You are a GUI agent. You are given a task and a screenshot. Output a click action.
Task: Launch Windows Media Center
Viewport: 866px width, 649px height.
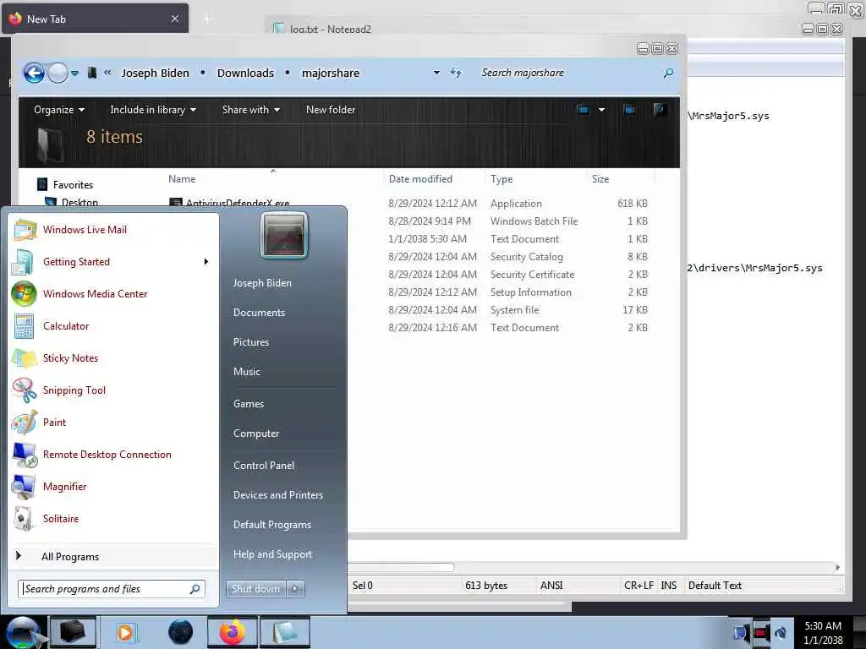point(112,293)
